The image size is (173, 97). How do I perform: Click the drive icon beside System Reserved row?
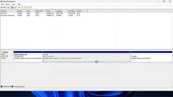(x=2, y=15)
